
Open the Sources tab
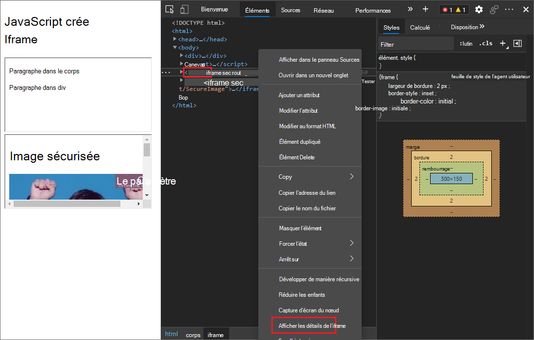click(x=290, y=10)
